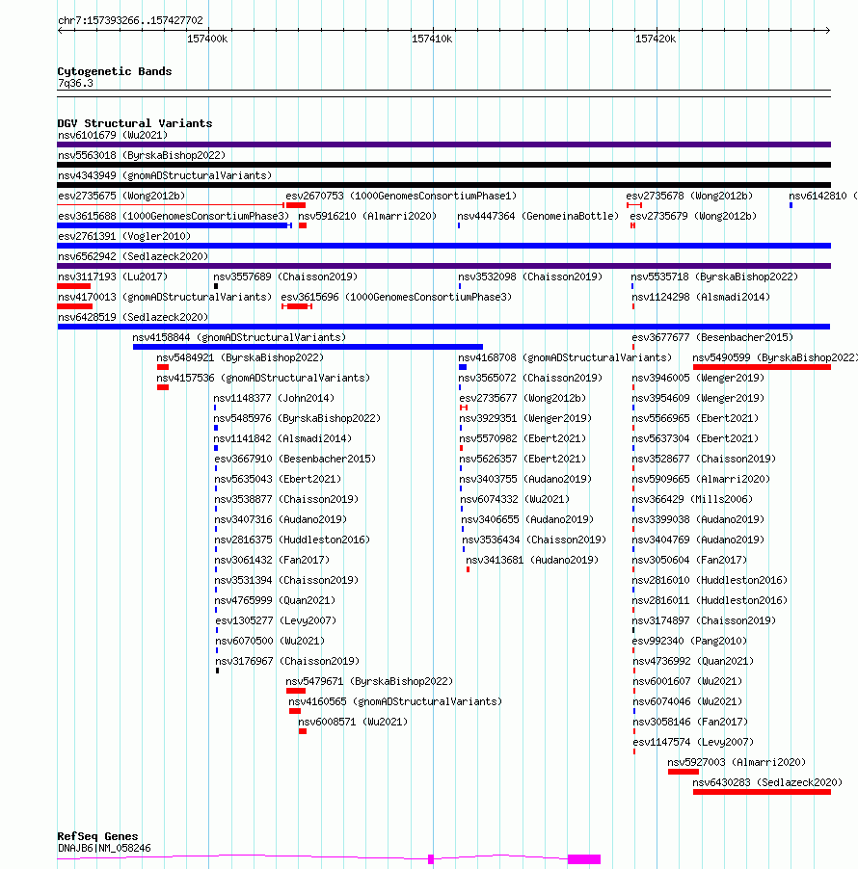Click nsv3407316 (Audano2019) label

(281, 520)
